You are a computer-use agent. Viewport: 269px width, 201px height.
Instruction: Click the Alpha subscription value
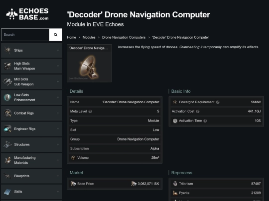pos(154,149)
